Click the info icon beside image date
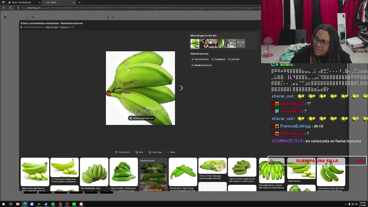The height and width of the screenshot is (207, 368). [x=73, y=27]
